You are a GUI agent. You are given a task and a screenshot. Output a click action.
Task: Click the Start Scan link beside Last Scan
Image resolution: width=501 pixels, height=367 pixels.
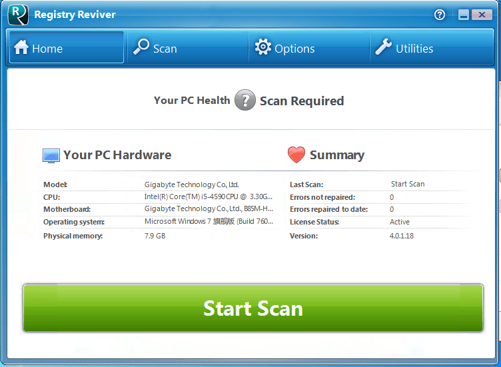[x=407, y=184]
